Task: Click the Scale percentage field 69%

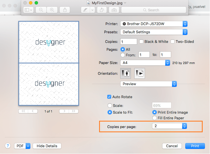Action: (162, 105)
